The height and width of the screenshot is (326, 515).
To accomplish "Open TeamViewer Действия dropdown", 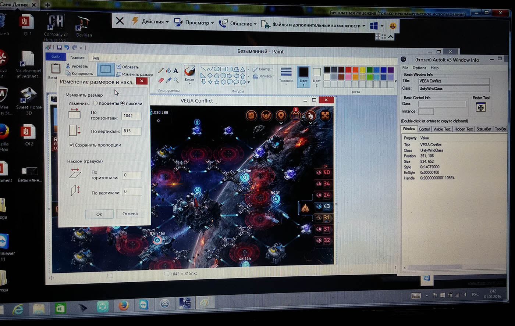I will pos(150,22).
